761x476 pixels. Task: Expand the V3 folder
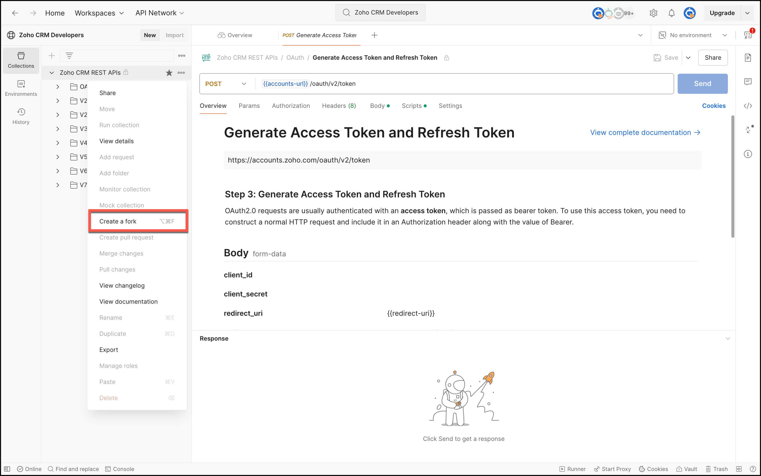(x=58, y=129)
